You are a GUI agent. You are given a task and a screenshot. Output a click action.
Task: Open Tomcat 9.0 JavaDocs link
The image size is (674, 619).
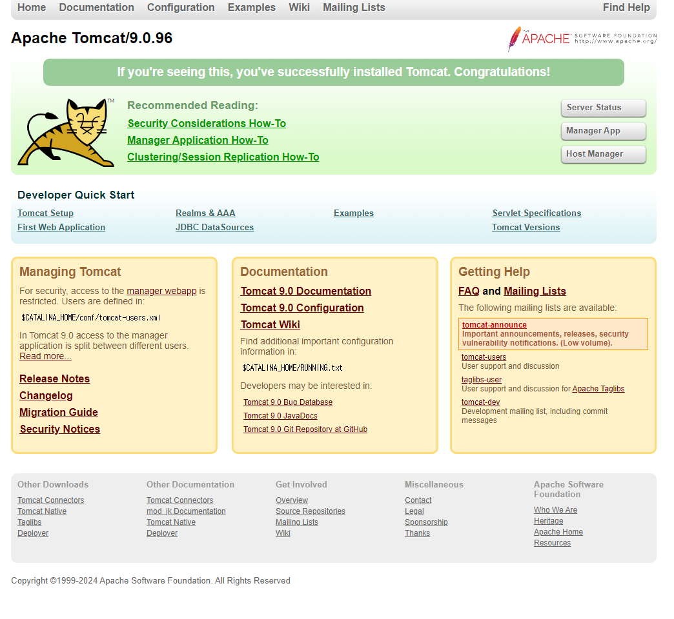(x=280, y=416)
